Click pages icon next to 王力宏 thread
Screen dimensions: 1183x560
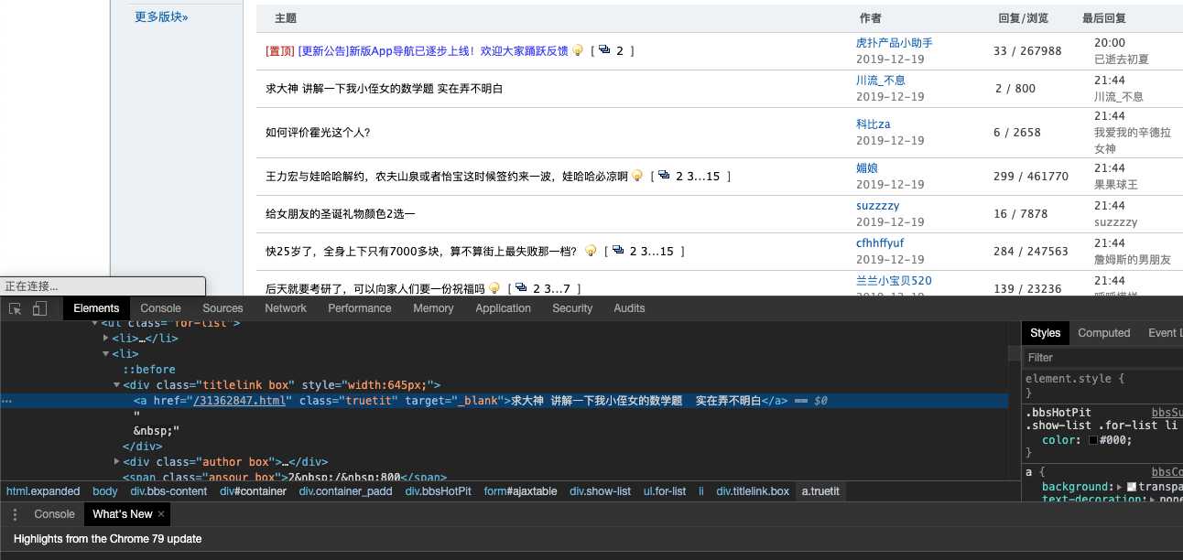click(664, 176)
